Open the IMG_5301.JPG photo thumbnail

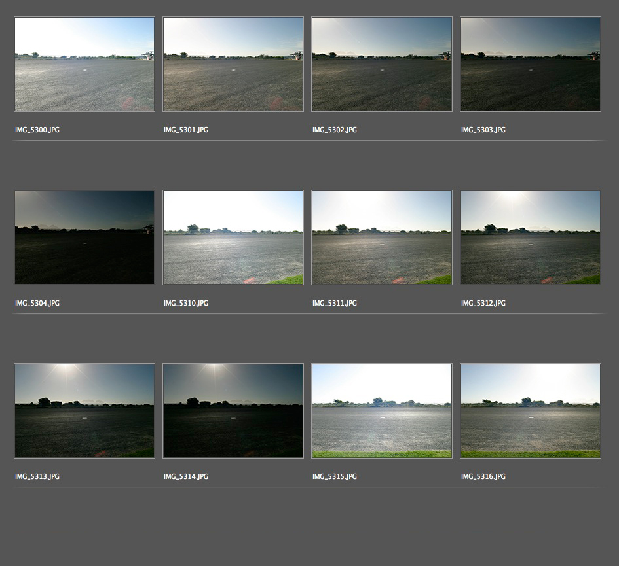233,64
